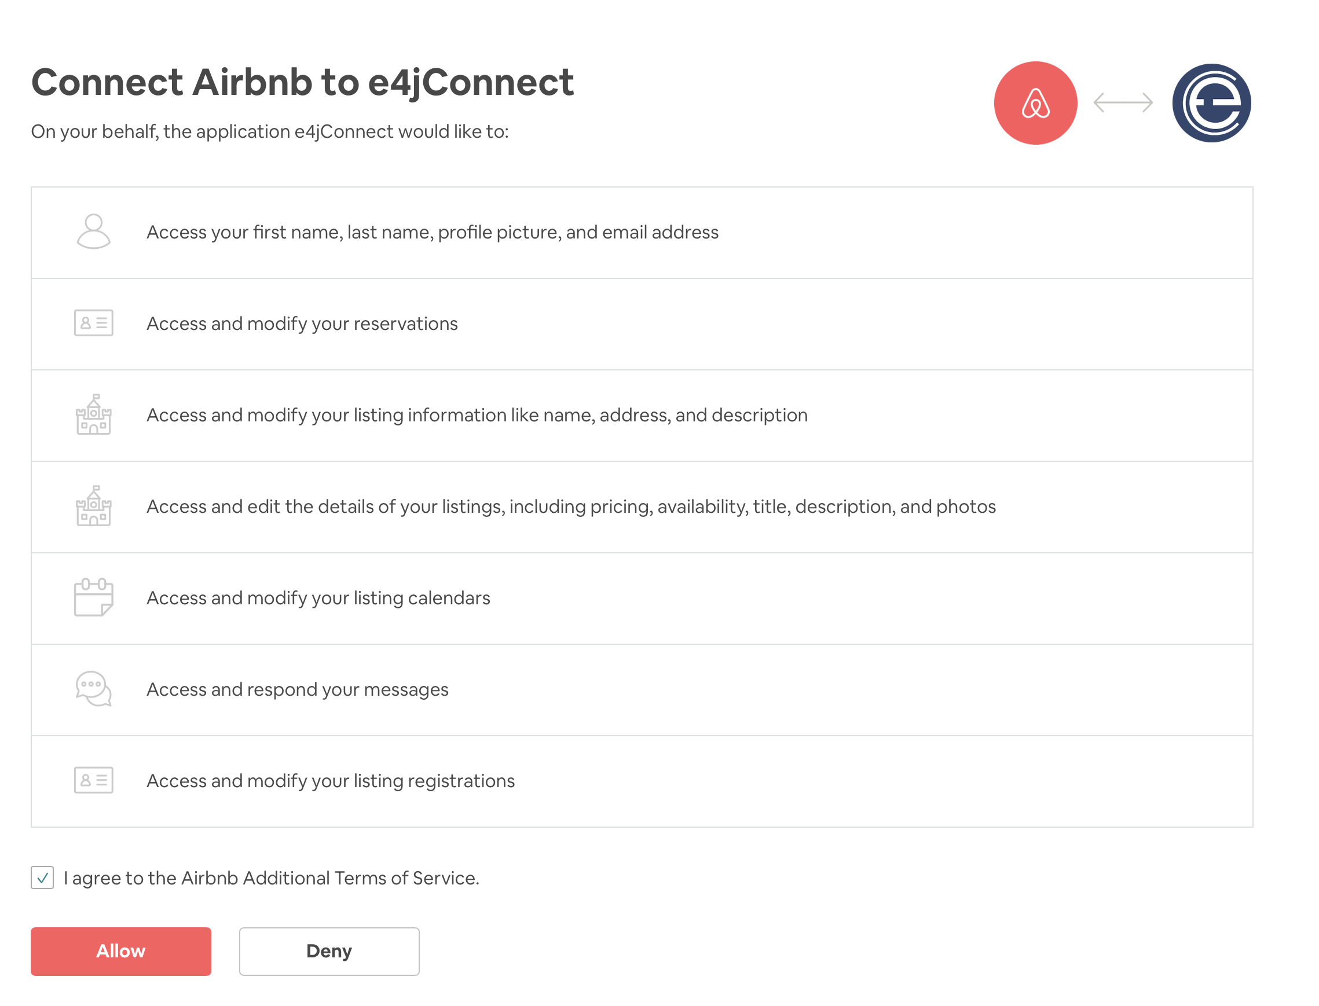
Task: Click the profile person icon
Action: pyautogui.click(x=93, y=231)
